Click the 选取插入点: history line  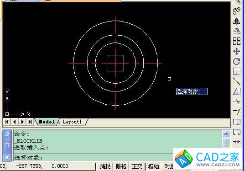(31, 148)
